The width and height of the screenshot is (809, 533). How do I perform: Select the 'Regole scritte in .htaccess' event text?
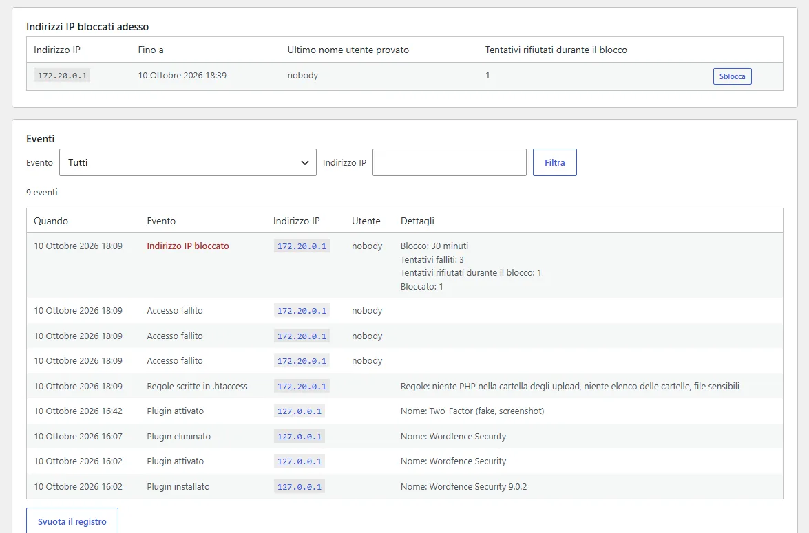click(197, 386)
